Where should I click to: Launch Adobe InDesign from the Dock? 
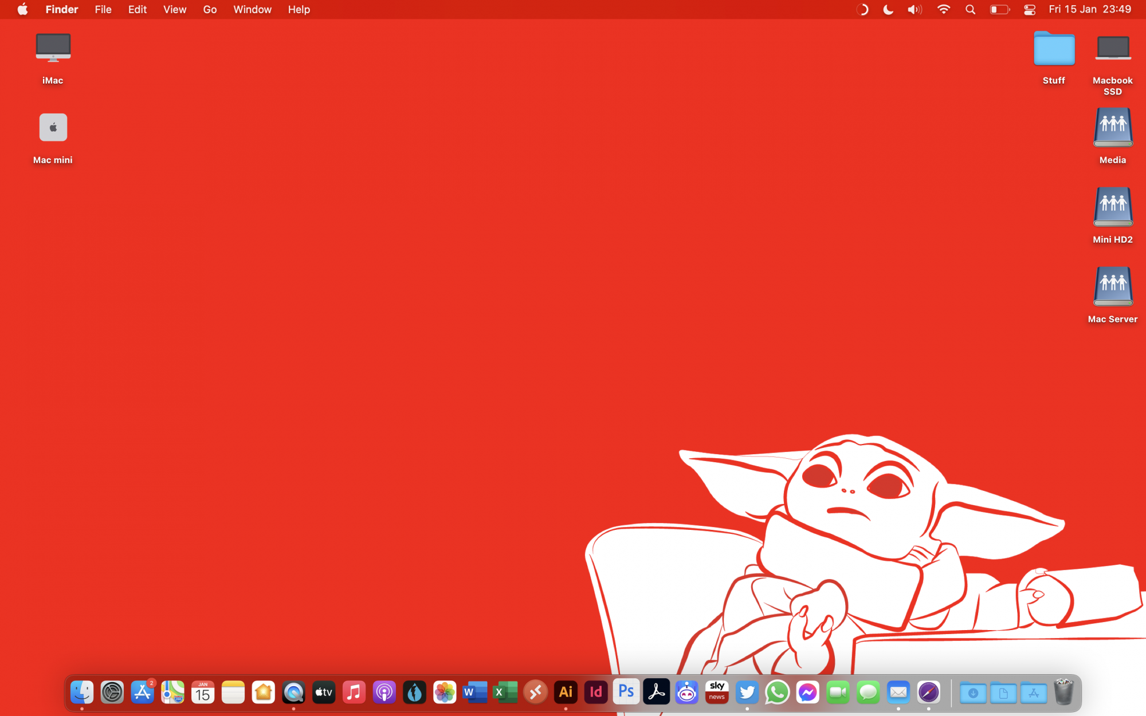pos(596,693)
